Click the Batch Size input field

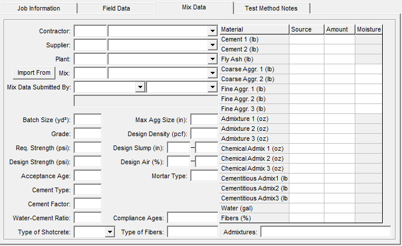click(x=88, y=120)
